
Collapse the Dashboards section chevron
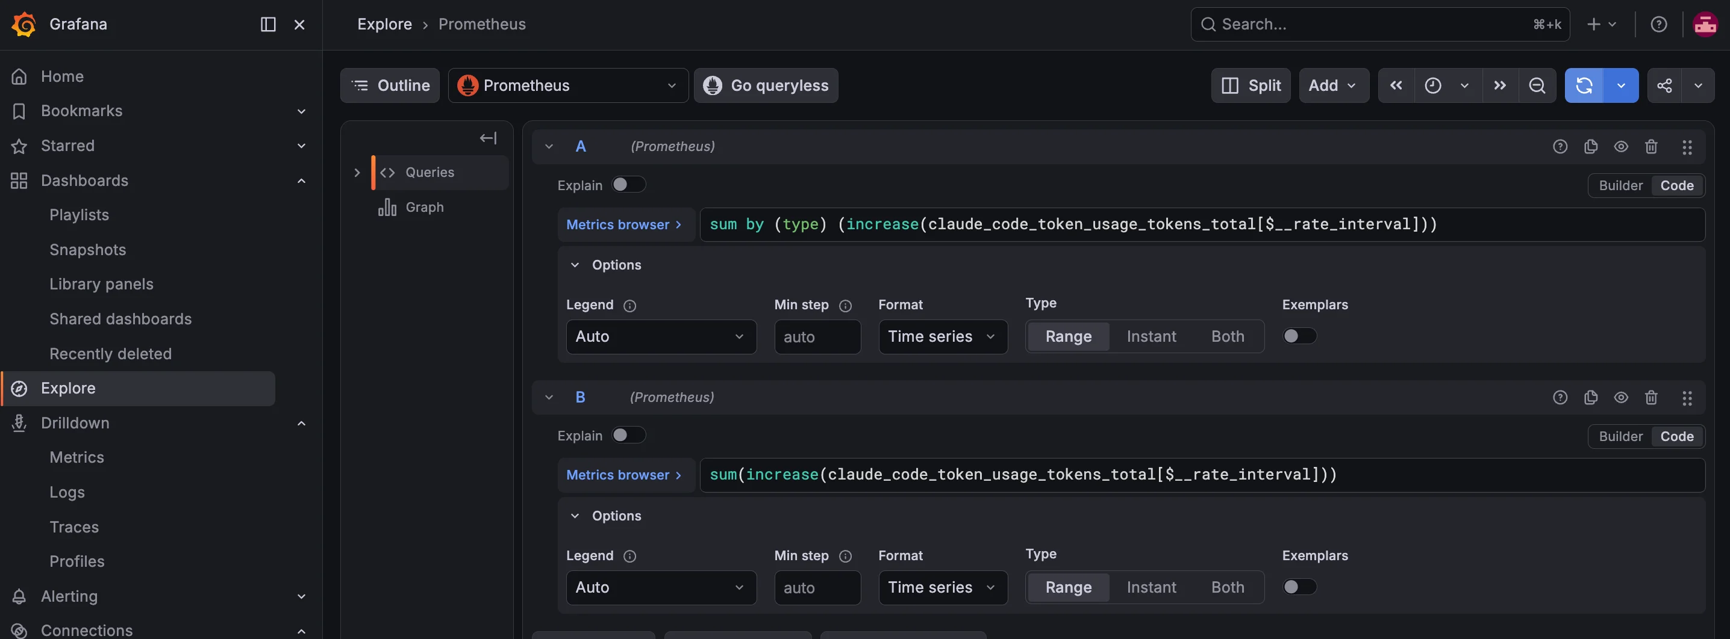click(302, 181)
